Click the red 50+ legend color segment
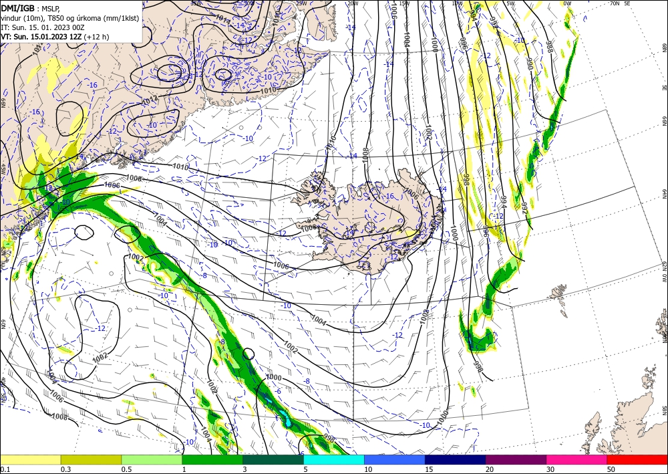Screen dimensions: 668x474 [637, 459]
